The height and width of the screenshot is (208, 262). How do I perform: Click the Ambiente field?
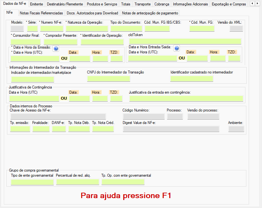[236, 129]
